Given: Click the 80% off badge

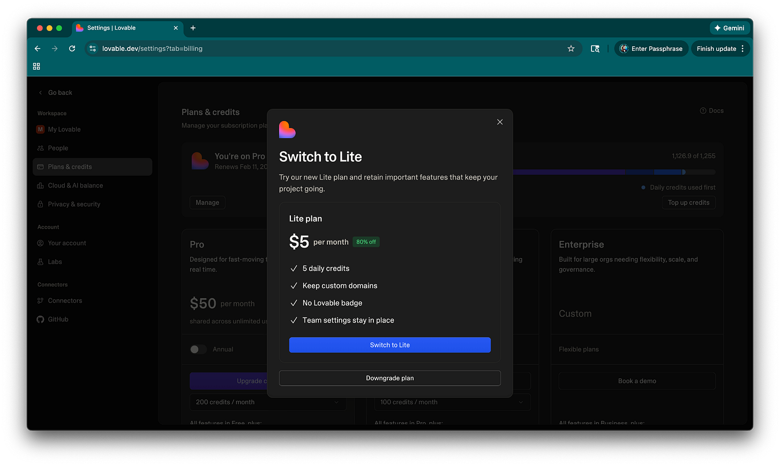Looking at the screenshot, I should click(x=366, y=242).
